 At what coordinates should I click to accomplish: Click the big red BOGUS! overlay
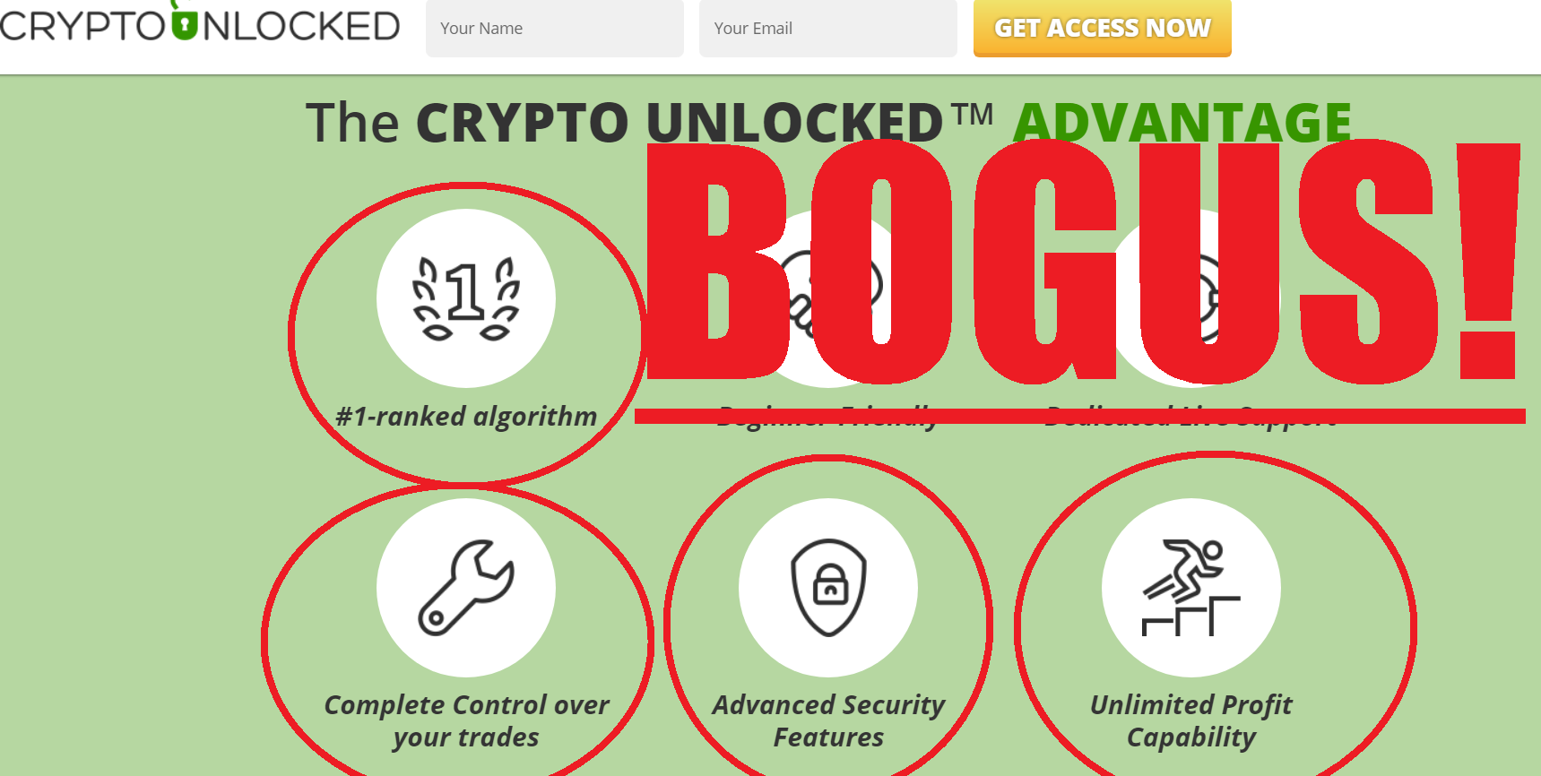[x=1083, y=262]
